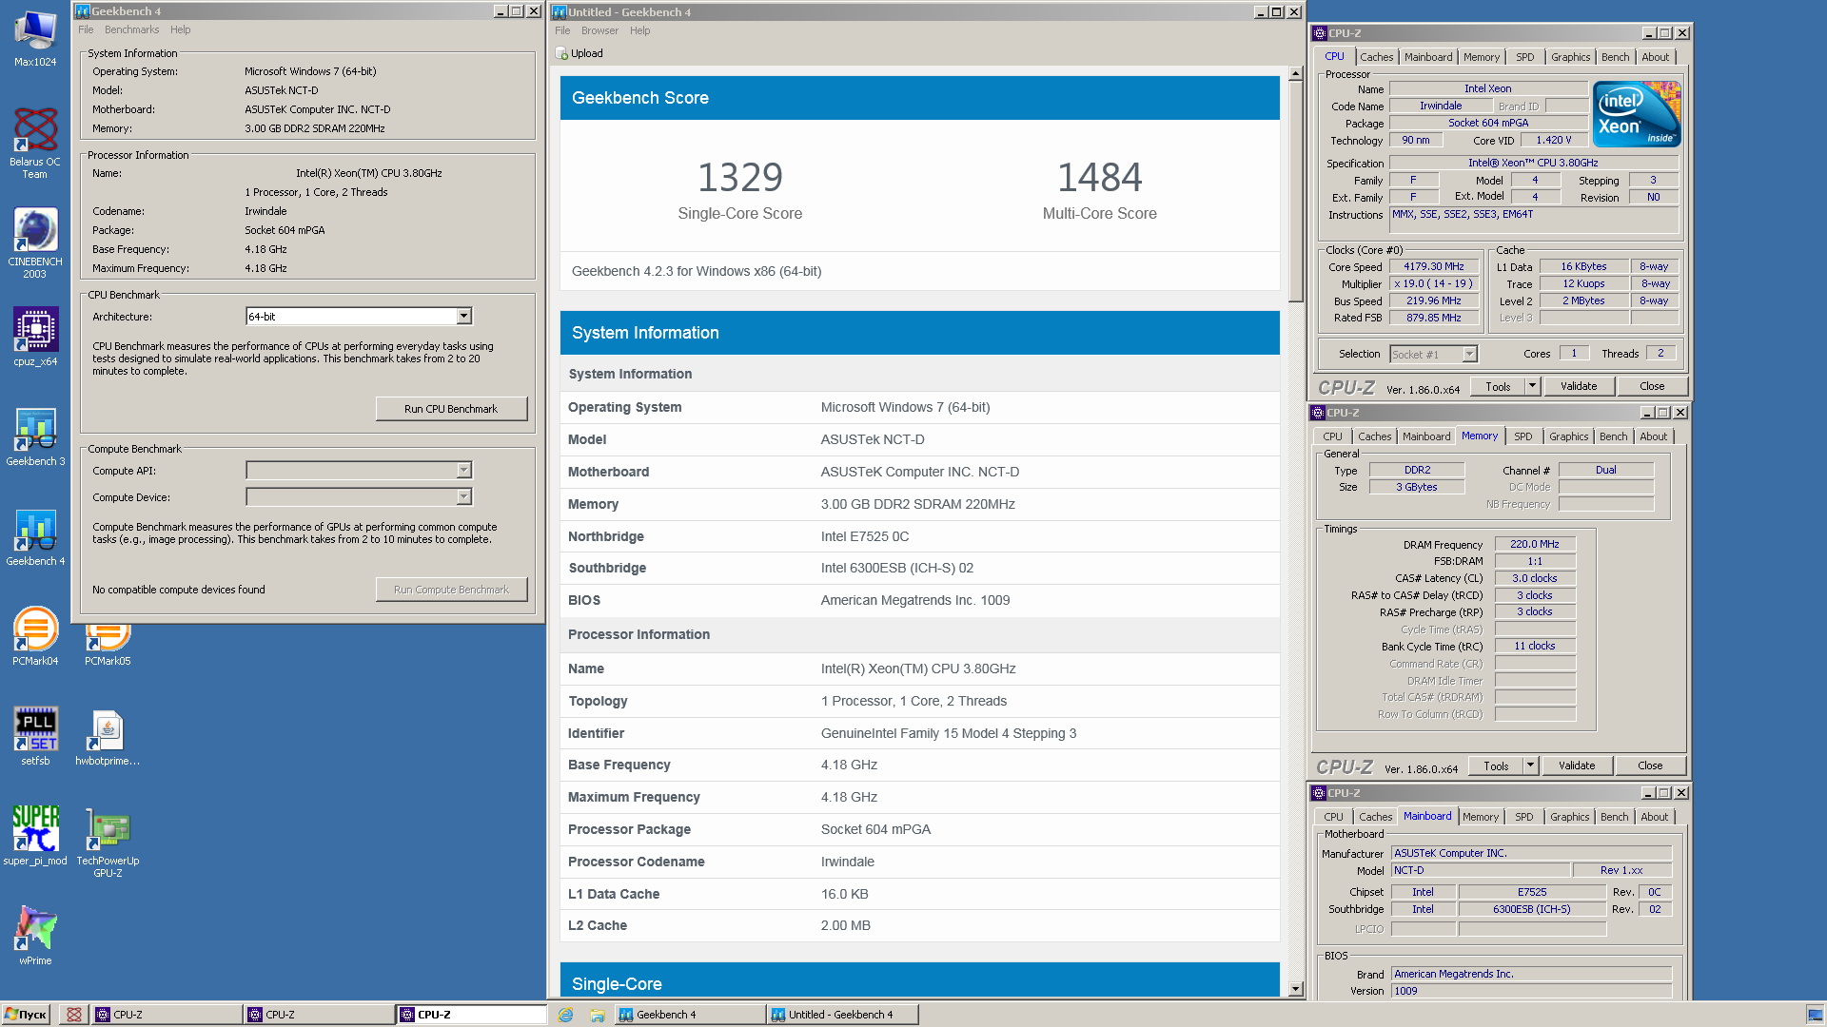Open the Windows Explorer folder taskbar icon
1827x1027 pixels.
[597, 1015]
